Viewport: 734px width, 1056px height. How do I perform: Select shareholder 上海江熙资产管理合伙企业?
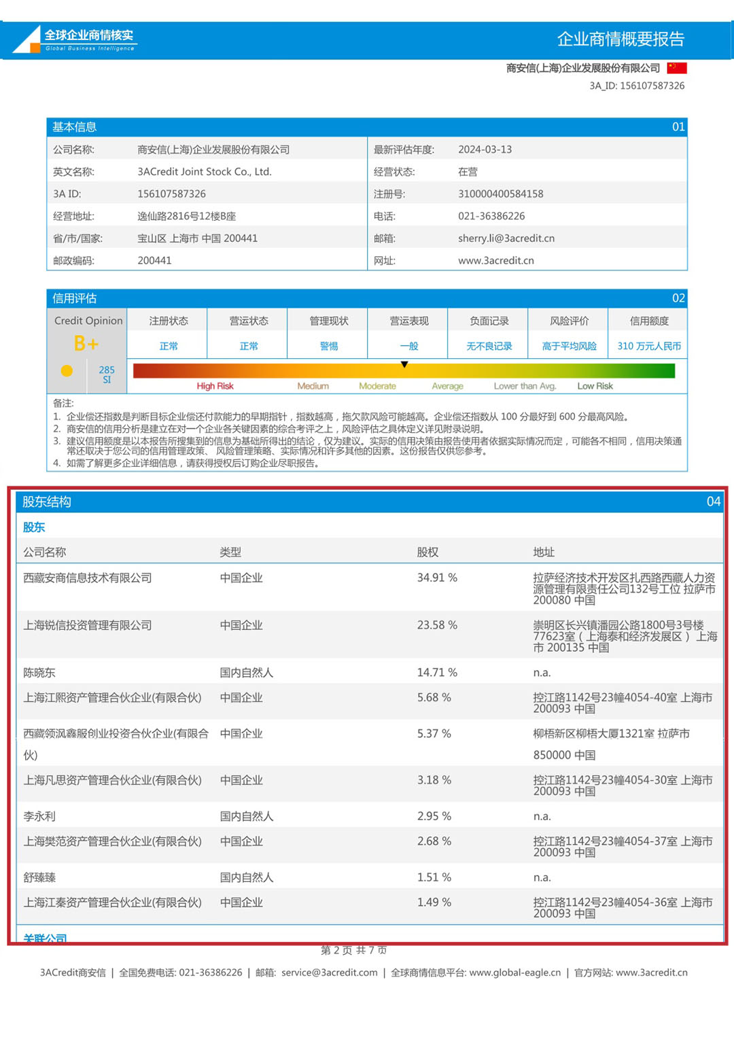pyautogui.click(x=113, y=698)
